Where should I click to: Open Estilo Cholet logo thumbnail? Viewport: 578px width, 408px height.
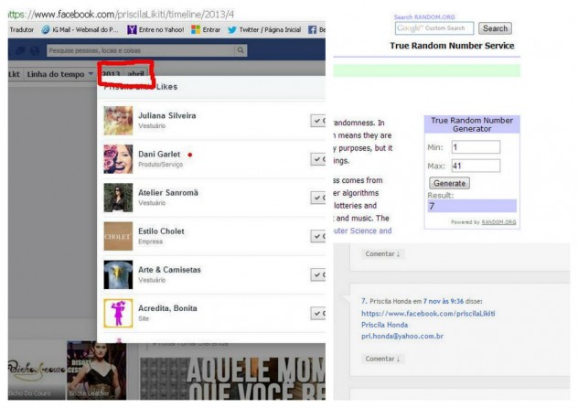pos(118,236)
